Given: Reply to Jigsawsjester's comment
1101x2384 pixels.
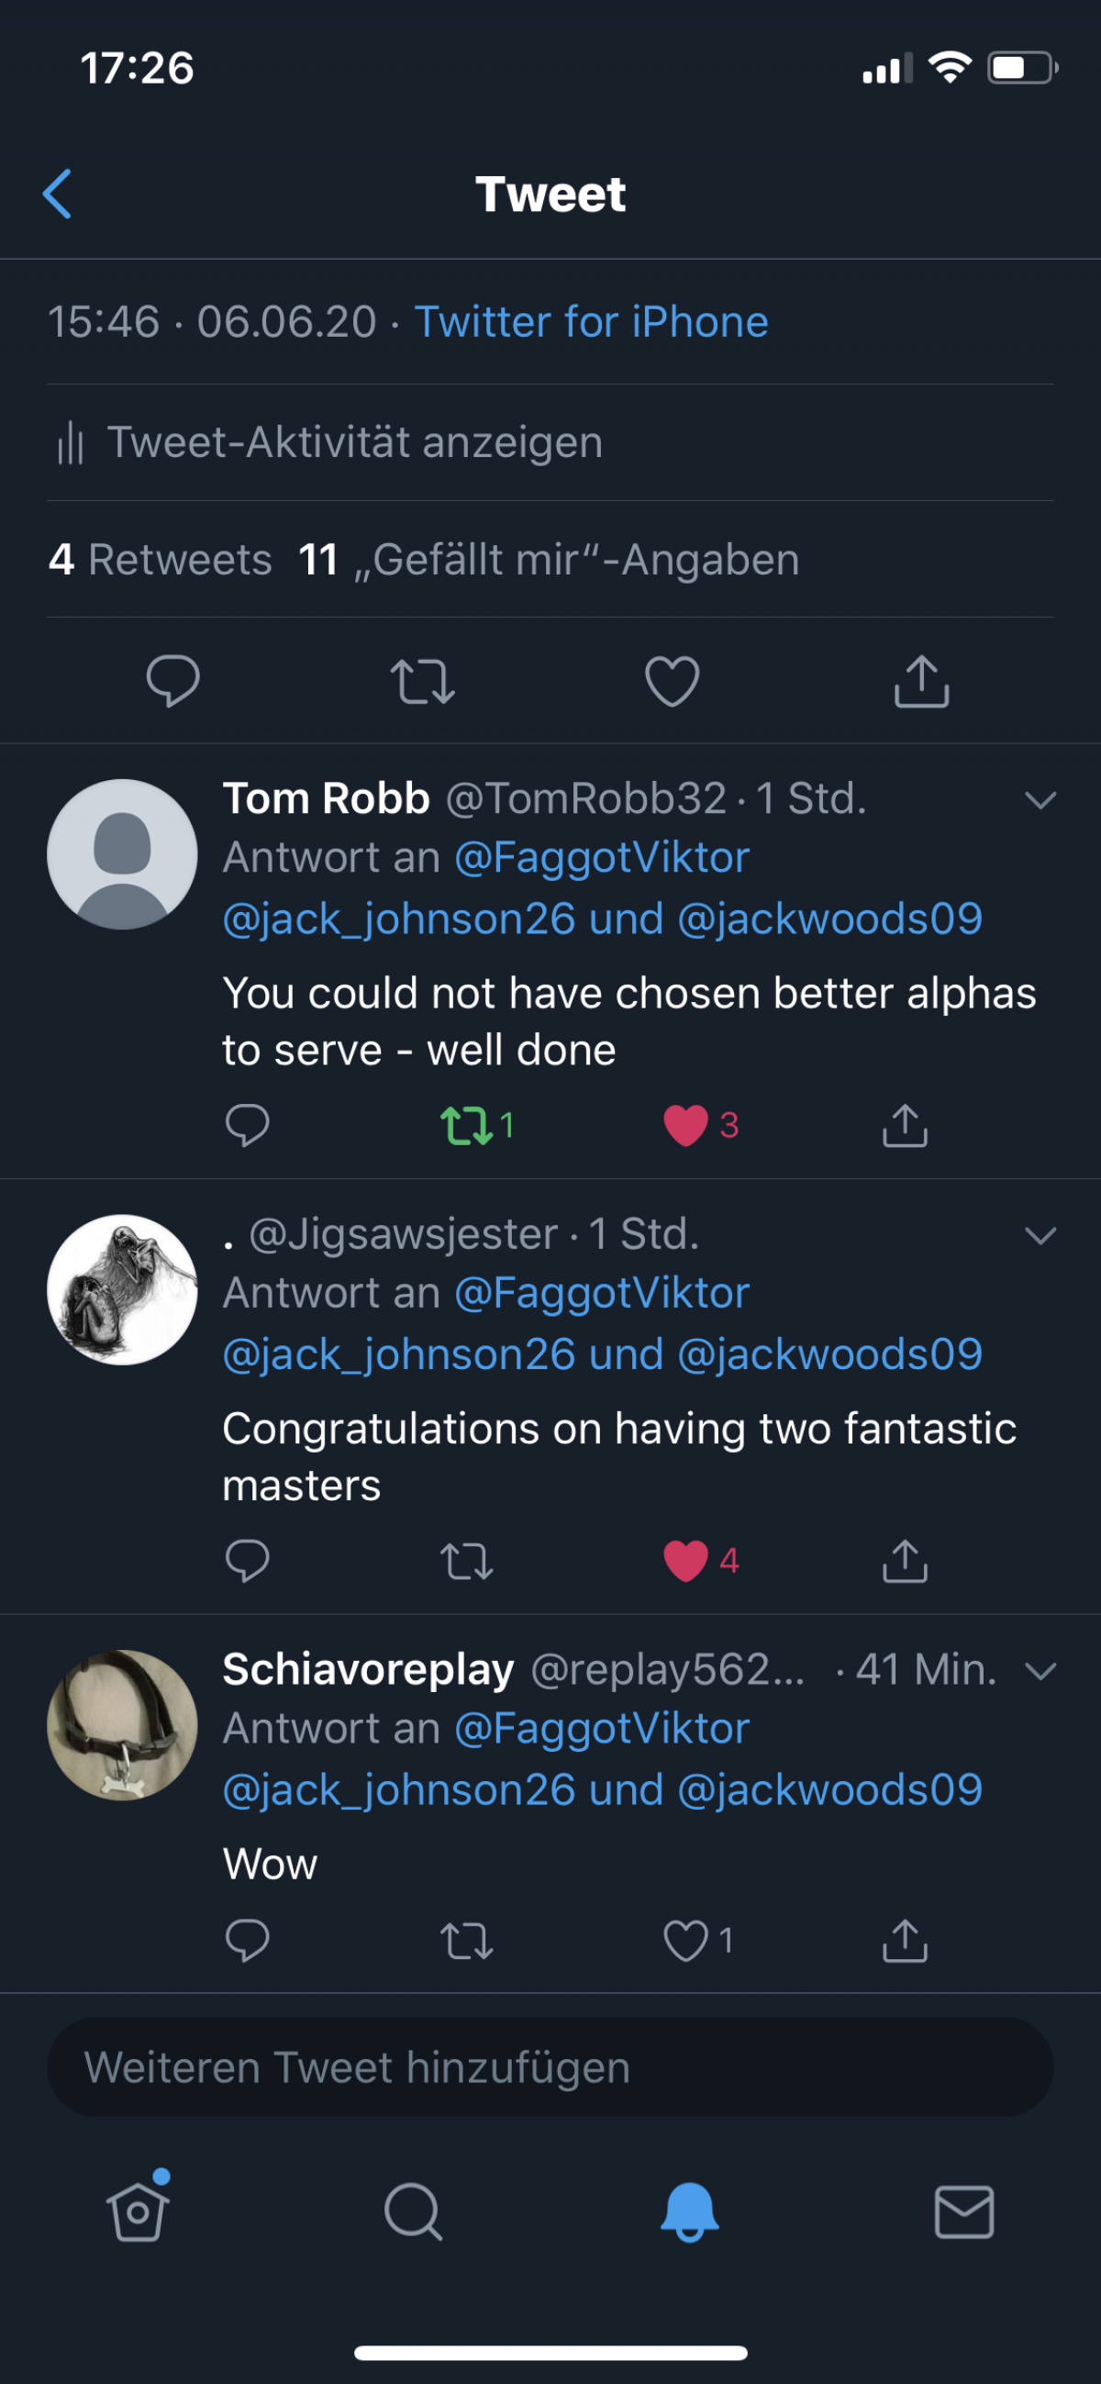Looking at the screenshot, I should (x=247, y=1560).
